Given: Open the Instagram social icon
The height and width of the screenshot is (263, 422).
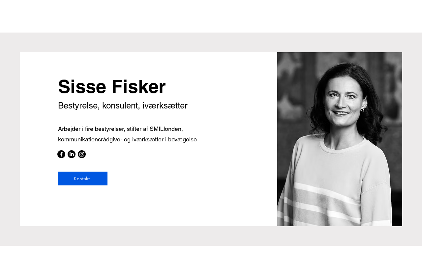Looking at the screenshot, I should pyautogui.click(x=82, y=154).
